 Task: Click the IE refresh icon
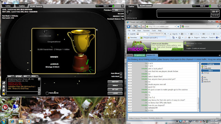point(139,27)
